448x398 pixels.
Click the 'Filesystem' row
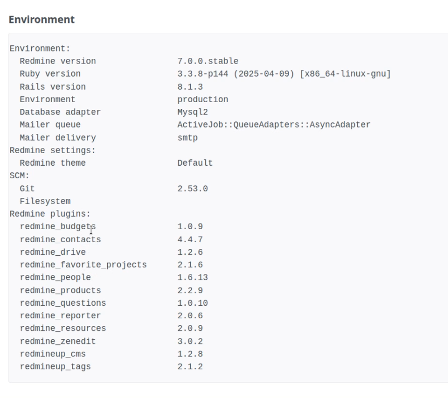click(x=45, y=201)
